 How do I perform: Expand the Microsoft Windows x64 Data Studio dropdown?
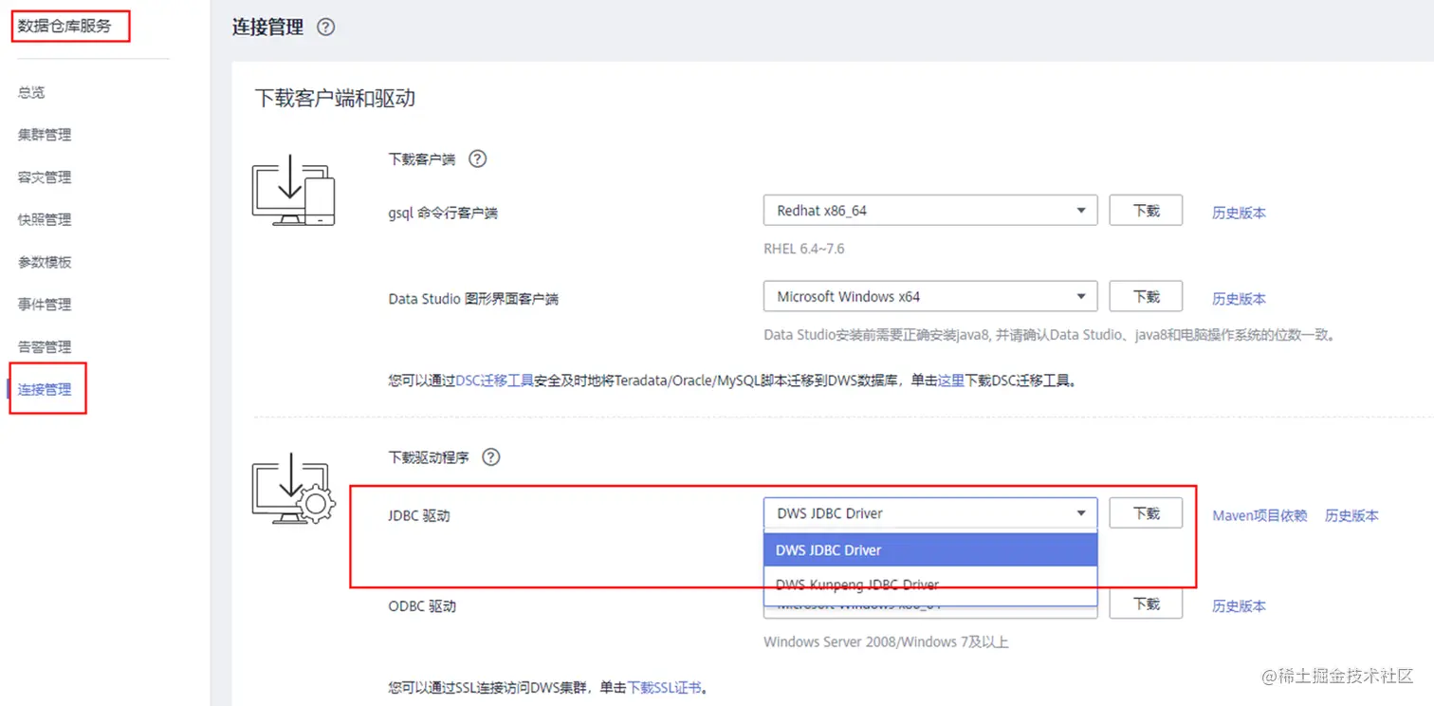point(930,296)
